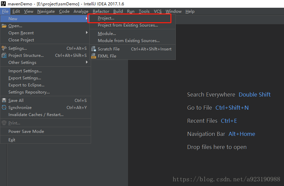Open the Tools menu

tap(144, 11)
